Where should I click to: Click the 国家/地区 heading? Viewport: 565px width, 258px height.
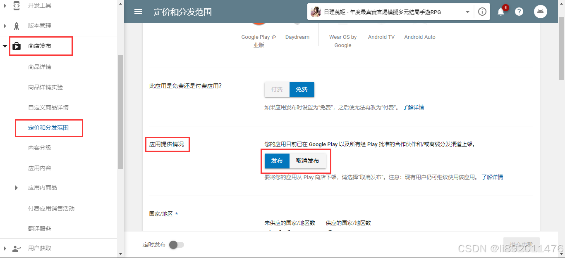click(x=161, y=214)
